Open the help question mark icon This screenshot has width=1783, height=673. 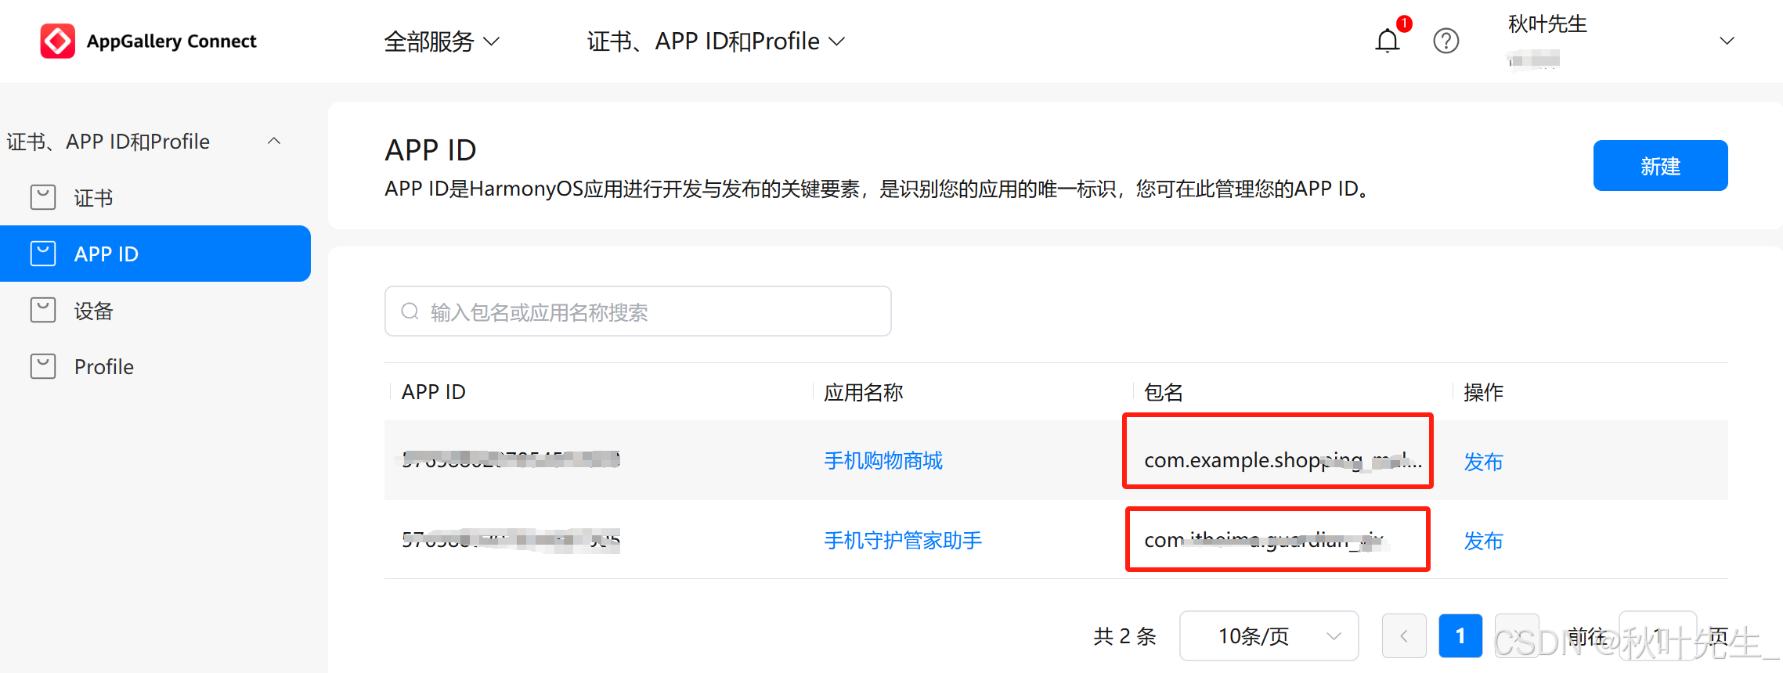[1446, 41]
